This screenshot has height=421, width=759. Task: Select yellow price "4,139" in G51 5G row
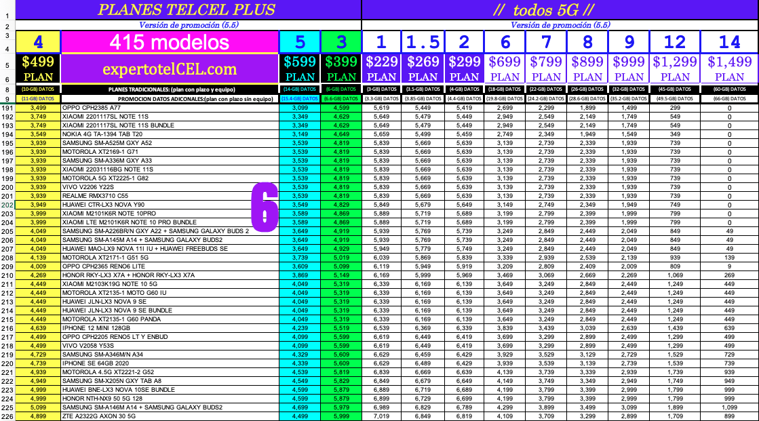coord(38,258)
